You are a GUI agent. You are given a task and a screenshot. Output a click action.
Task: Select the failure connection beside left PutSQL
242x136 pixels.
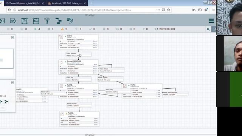click(53, 93)
